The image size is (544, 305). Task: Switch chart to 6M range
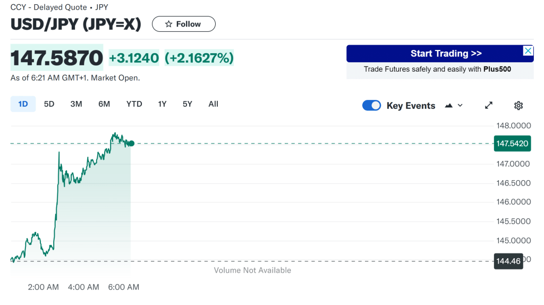pyautogui.click(x=104, y=104)
